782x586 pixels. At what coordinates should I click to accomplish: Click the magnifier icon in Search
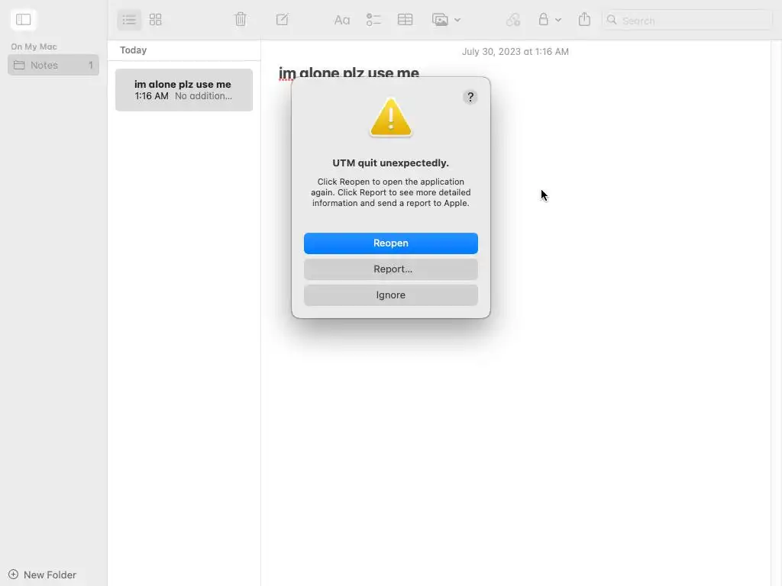pos(612,21)
